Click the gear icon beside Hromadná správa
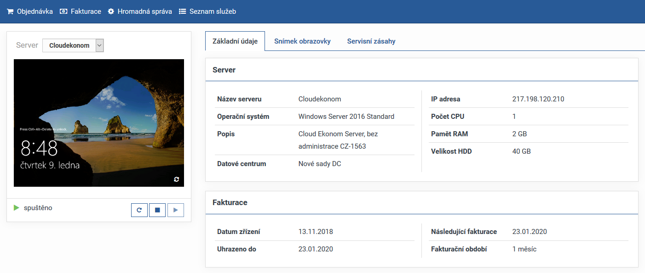The image size is (645, 273). click(111, 11)
